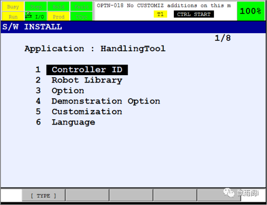
Task: Click the Prod status indicator
Action: click(58, 17)
